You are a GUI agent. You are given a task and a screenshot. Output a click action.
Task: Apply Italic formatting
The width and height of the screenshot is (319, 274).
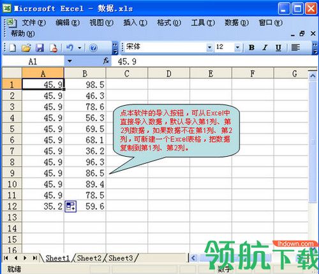[x=265, y=47]
